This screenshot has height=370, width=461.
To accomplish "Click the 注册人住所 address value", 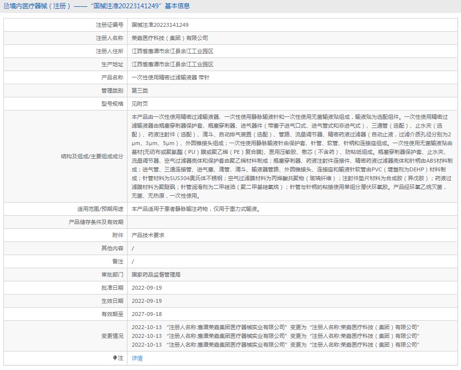I will coord(172,51).
